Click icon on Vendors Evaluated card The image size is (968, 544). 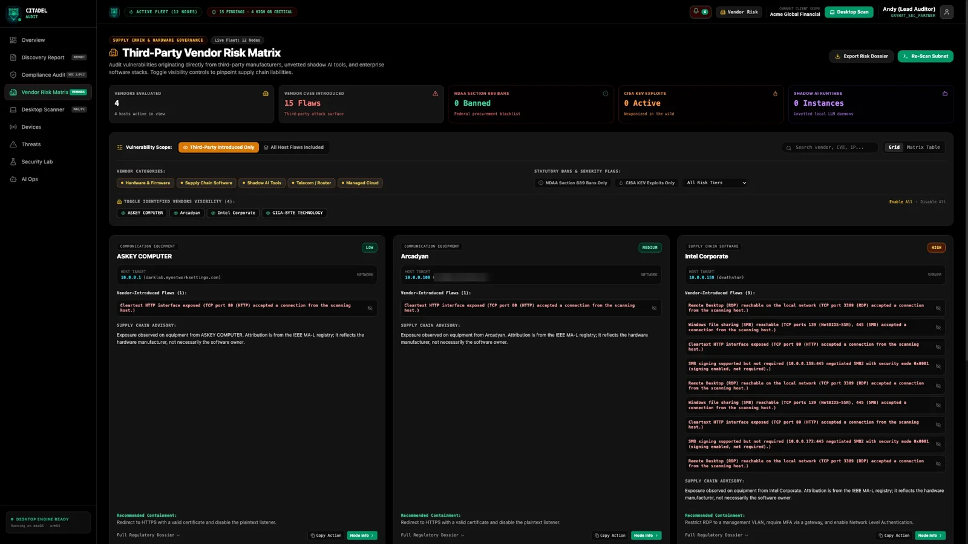266,94
